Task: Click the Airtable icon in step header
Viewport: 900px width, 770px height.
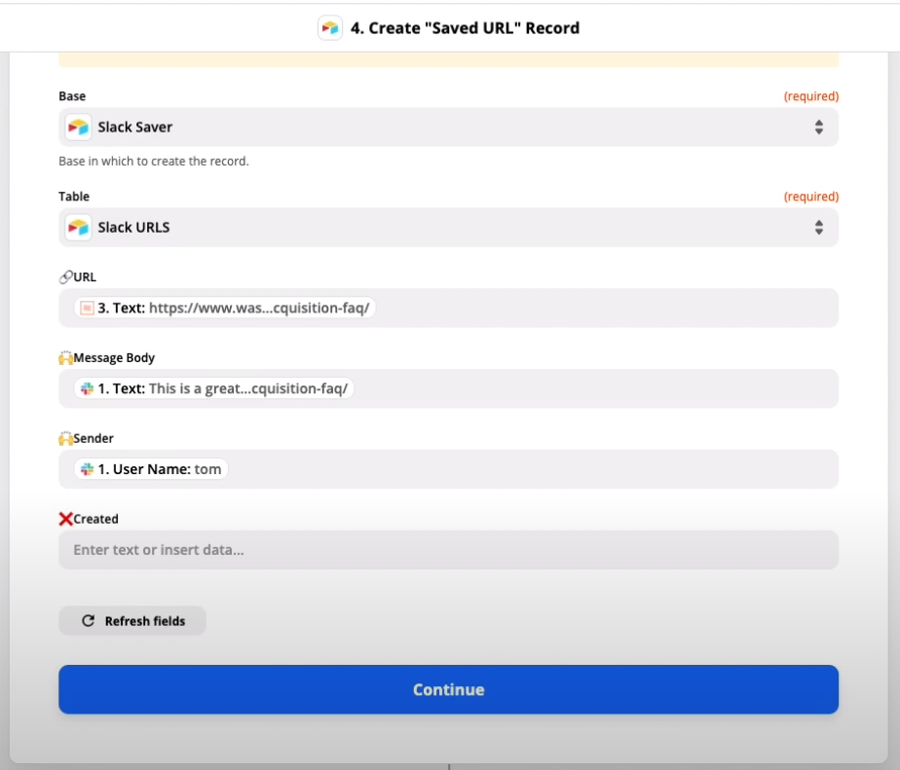Action: click(330, 27)
